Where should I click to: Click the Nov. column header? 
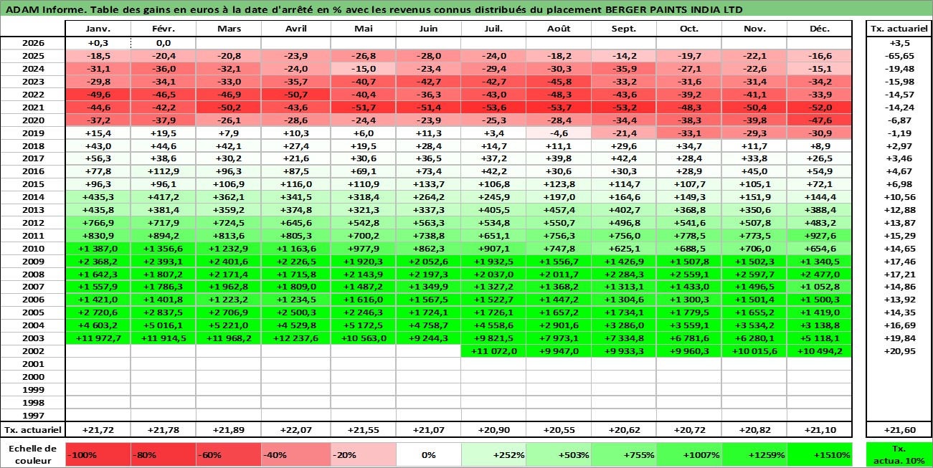pyautogui.click(x=754, y=29)
